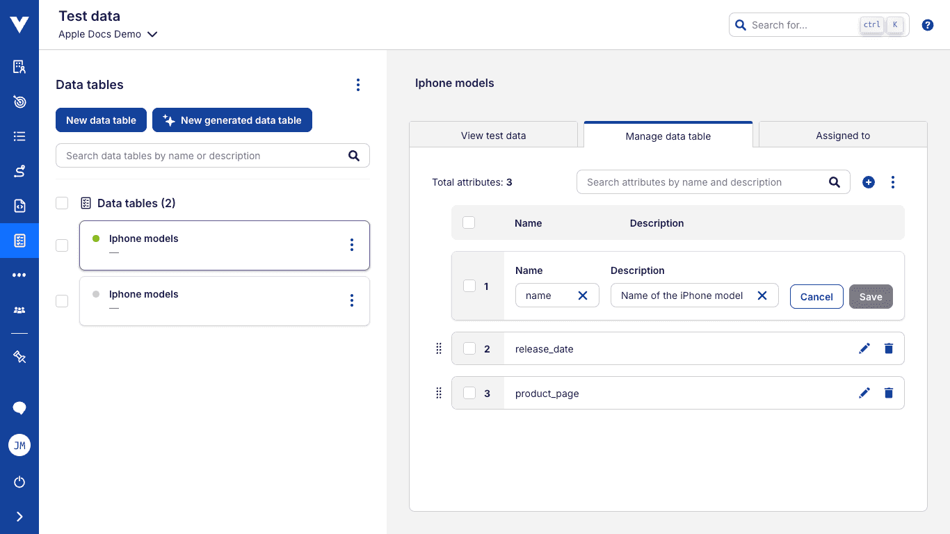Select the target/goals icon in sidebar

19,102
